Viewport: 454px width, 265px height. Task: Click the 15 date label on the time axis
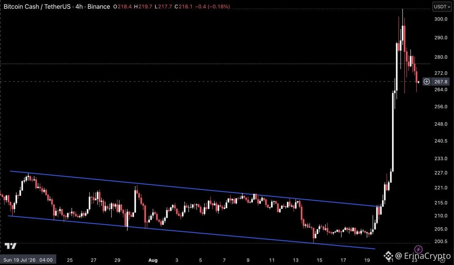[319, 260]
